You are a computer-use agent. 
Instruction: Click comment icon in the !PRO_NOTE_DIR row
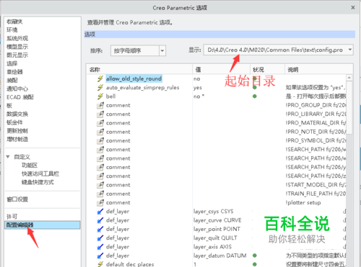pyautogui.click(x=100, y=132)
